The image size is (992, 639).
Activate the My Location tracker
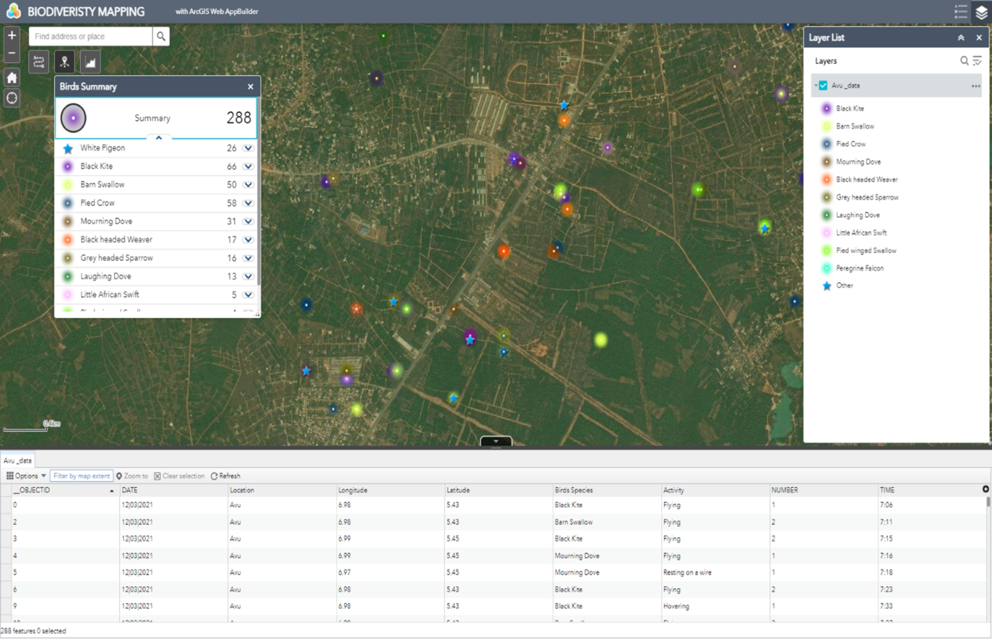(x=11, y=98)
